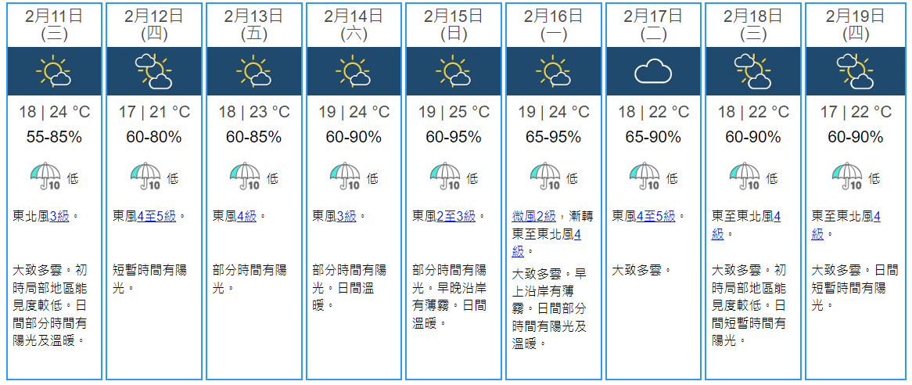The height and width of the screenshot is (385, 912).
Task: Click the sunny-interval weather icon for Feb 11
Action: [54, 72]
